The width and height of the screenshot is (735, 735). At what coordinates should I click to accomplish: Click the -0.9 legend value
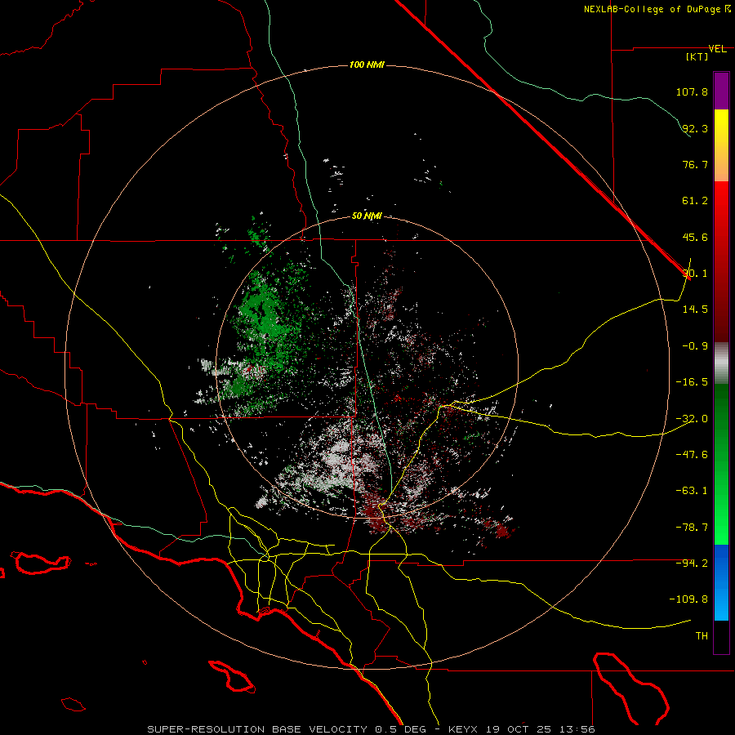[695, 346]
